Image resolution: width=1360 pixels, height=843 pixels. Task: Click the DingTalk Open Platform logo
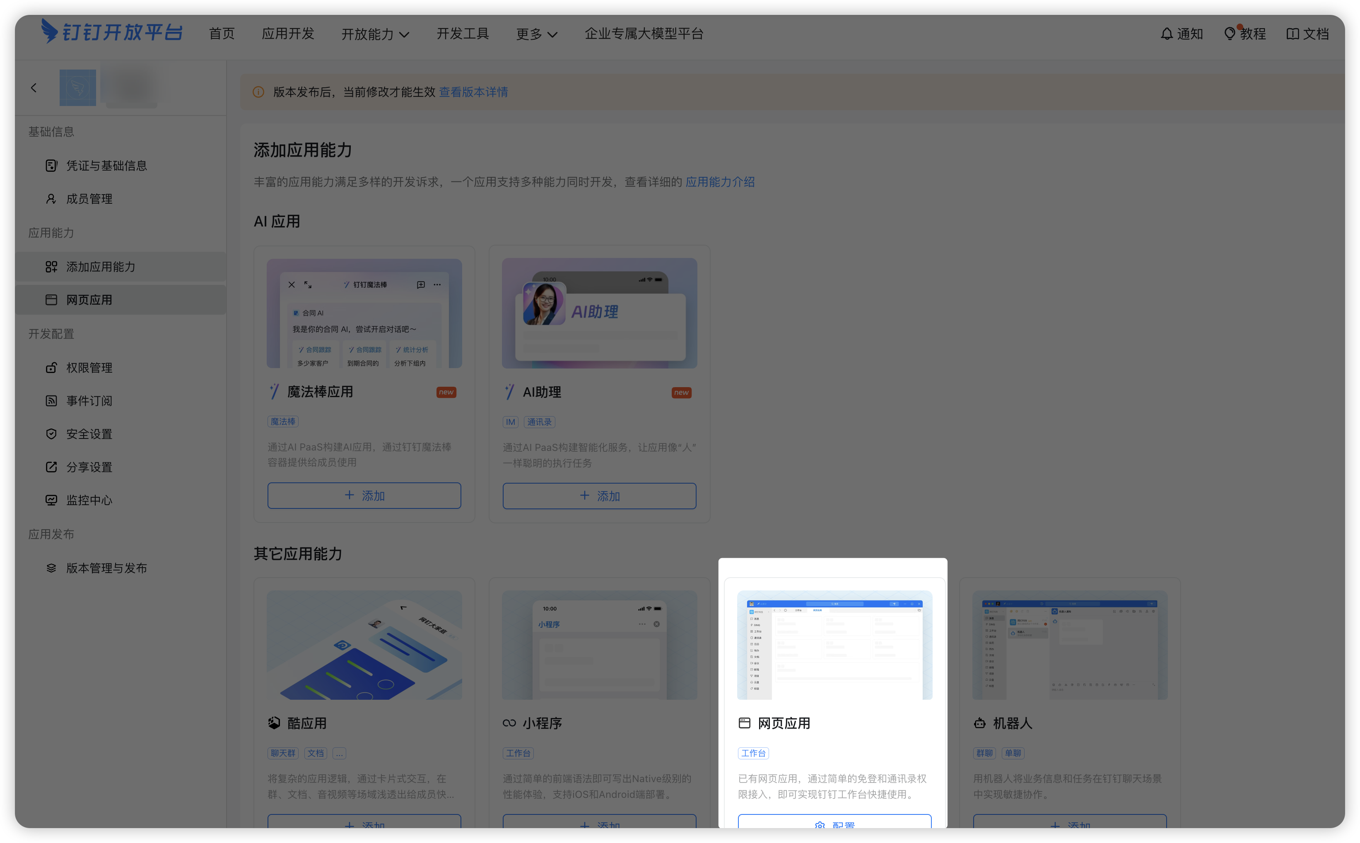111,32
